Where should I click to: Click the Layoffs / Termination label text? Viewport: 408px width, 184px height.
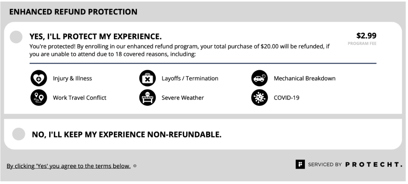click(x=190, y=78)
